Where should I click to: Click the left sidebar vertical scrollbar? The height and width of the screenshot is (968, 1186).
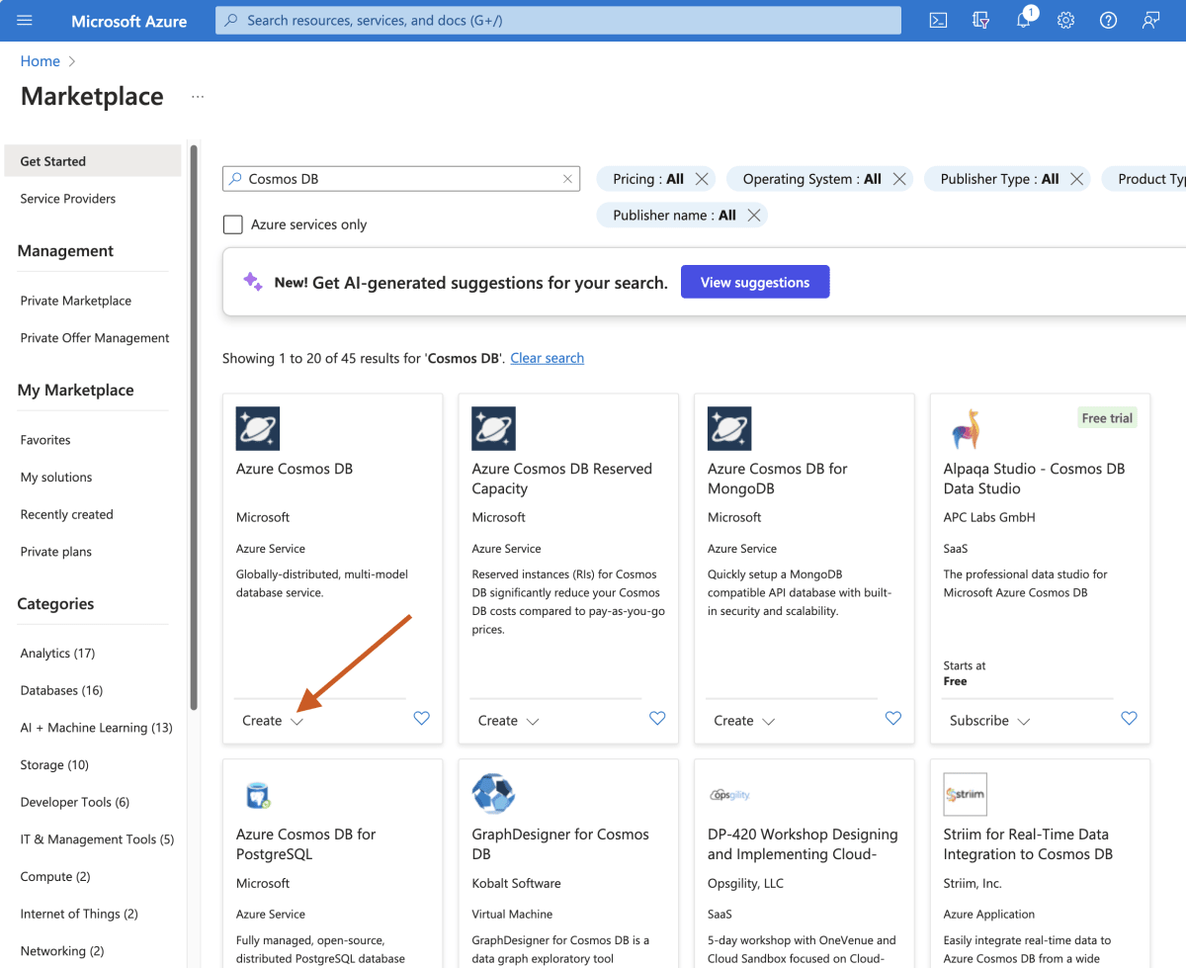click(194, 429)
